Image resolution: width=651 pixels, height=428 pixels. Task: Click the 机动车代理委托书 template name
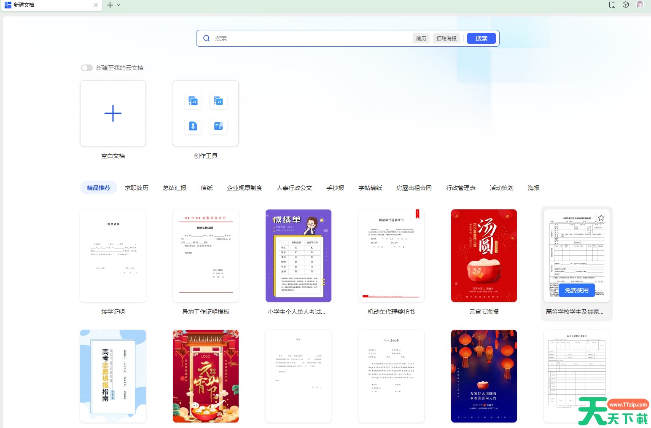(391, 312)
